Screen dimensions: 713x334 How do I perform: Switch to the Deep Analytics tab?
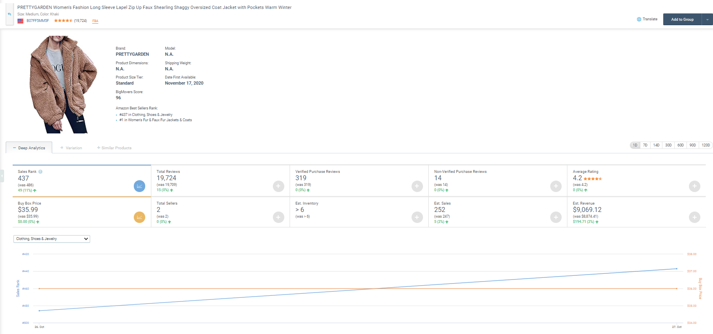coord(29,148)
